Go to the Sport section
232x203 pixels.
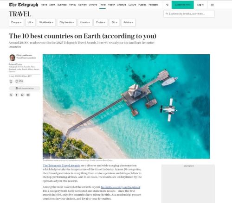tap(52, 5)
